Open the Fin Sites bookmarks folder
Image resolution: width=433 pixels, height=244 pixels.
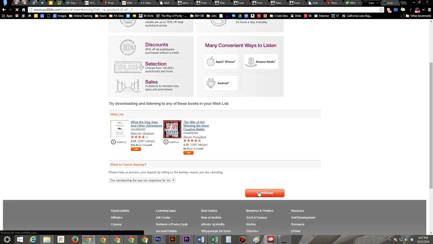point(116,16)
